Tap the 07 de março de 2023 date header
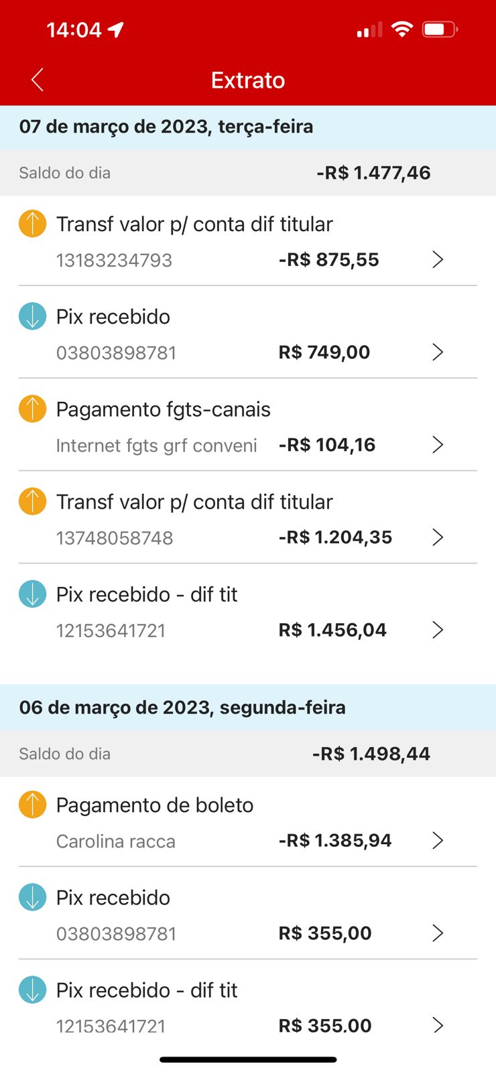 [x=166, y=127]
